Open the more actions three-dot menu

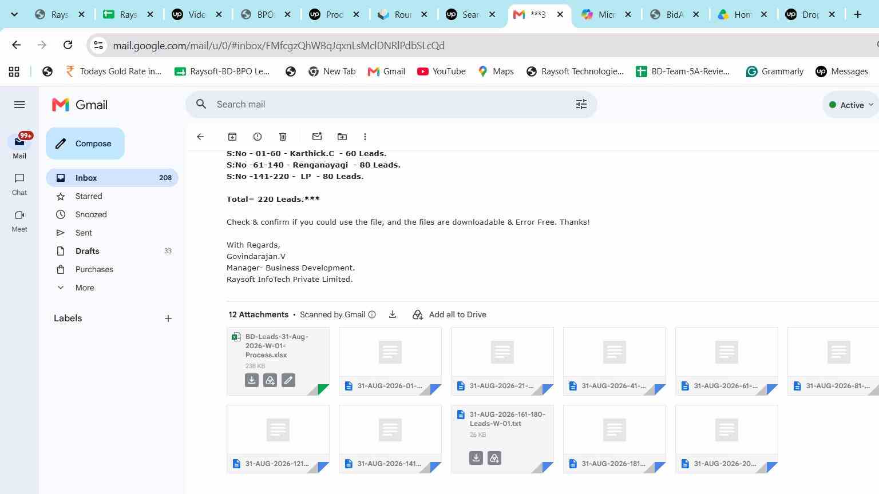365,137
